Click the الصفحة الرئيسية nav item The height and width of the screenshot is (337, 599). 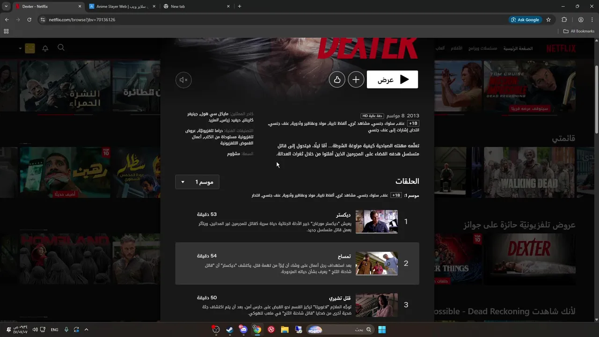pyautogui.click(x=518, y=48)
